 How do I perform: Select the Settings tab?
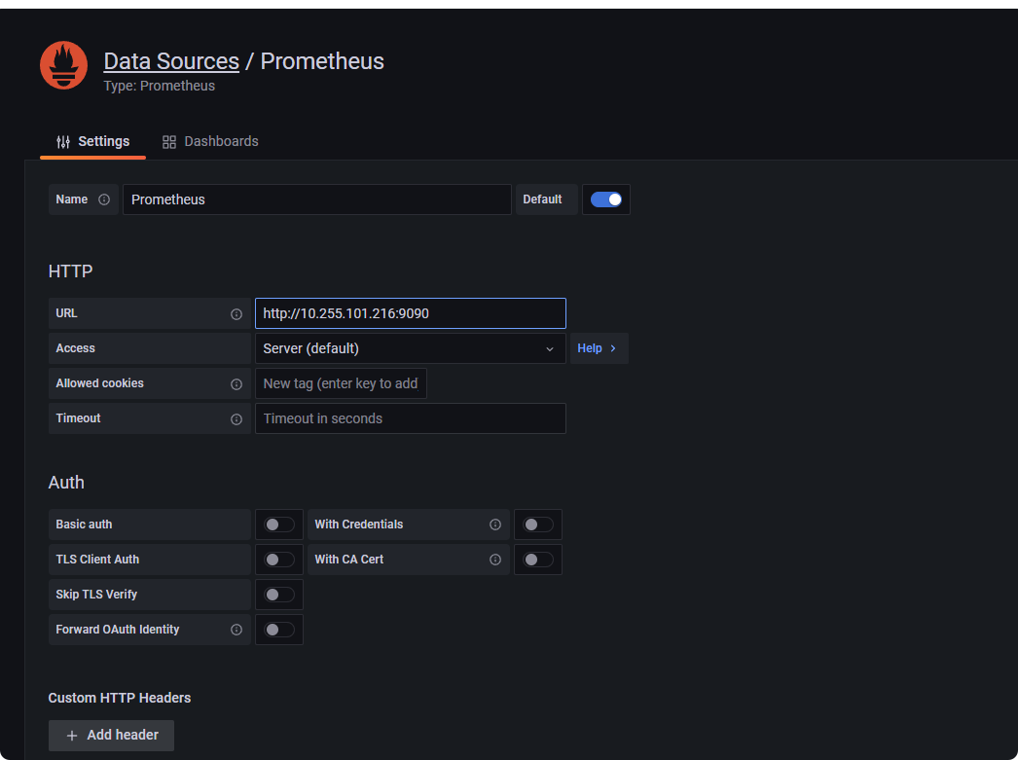[92, 141]
